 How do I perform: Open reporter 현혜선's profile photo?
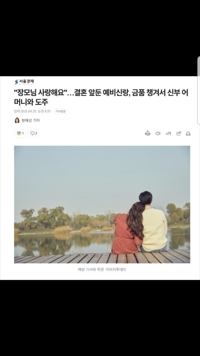point(17,120)
